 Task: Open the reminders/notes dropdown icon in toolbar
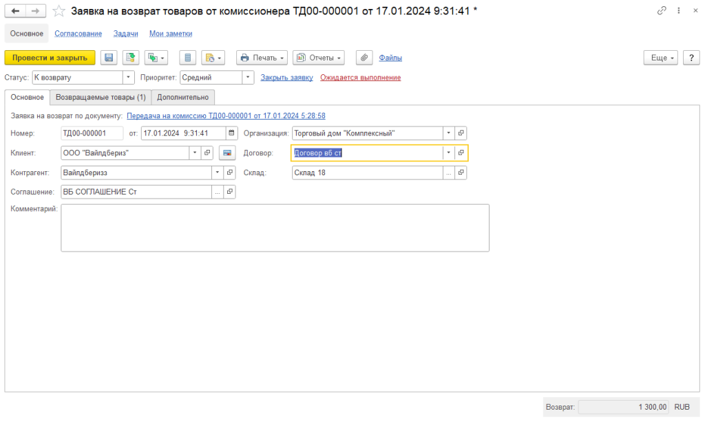213,58
